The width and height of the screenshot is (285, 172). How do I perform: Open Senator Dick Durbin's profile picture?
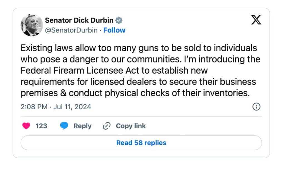tap(31, 25)
